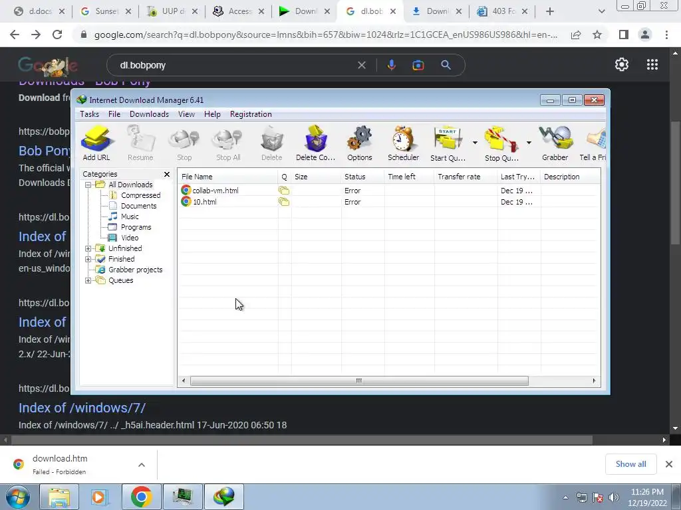Screen dimensions: 681x510
Task: Open a new Chrome tab
Action: [550, 12]
